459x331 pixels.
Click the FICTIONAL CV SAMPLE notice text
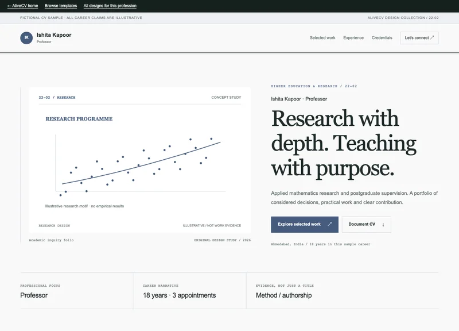point(81,18)
